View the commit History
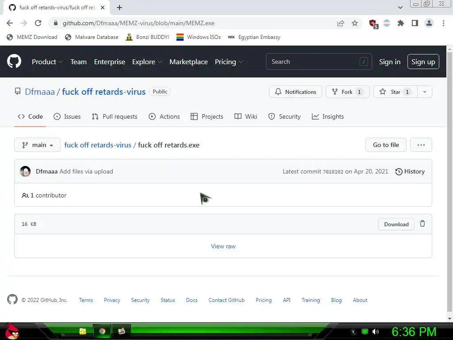This screenshot has width=453, height=340. pos(410,171)
